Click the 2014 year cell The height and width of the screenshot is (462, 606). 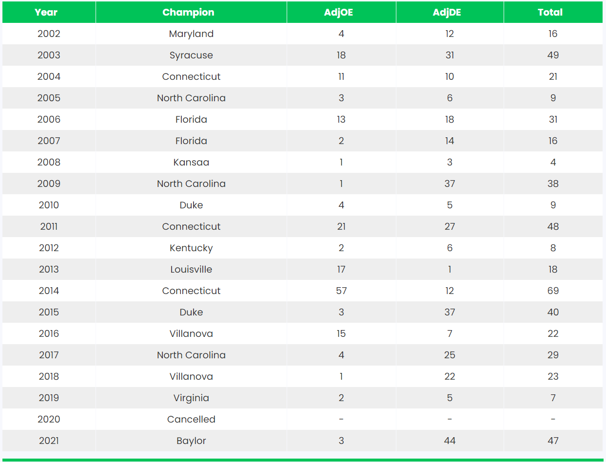(49, 291)
